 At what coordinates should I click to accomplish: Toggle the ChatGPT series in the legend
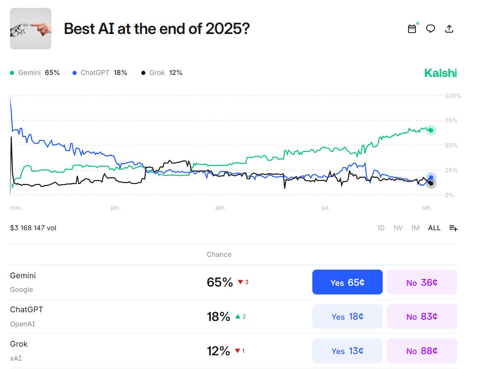[x=99, y=73]
